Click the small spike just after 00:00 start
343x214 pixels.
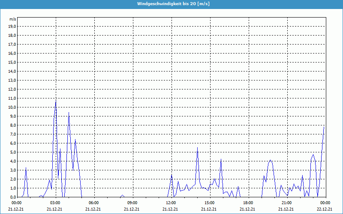pos(26,168)
